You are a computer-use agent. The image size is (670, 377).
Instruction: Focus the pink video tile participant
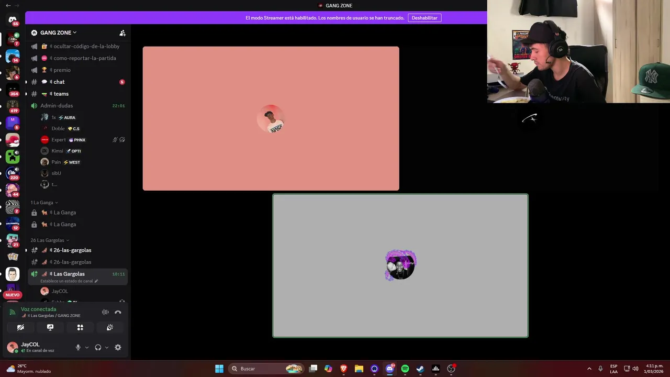point(271,118)
